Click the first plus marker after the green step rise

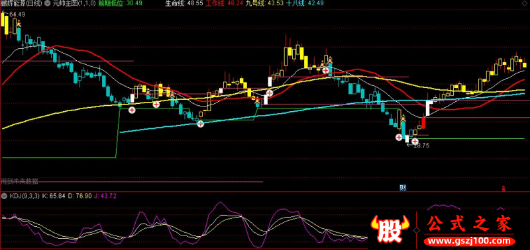(x=132, y=110)
